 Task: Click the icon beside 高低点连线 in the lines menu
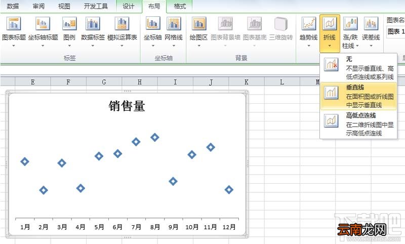click(331, 120)
